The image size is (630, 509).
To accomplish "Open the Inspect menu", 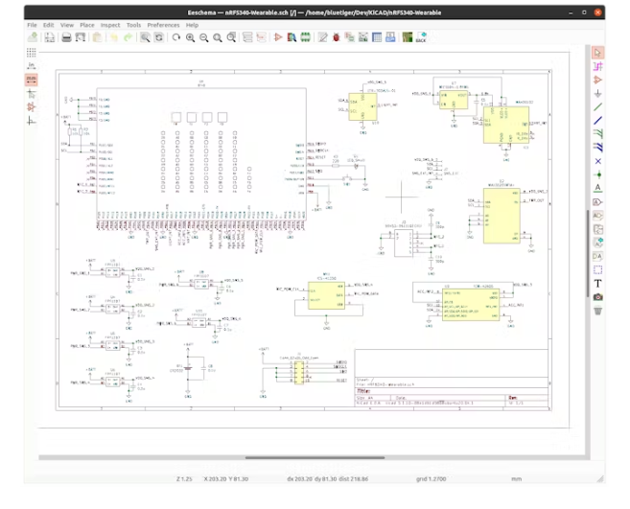I will [110, 24].
